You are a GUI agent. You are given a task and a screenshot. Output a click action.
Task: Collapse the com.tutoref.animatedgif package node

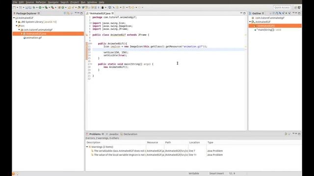pyautogui.click(x=19, y=30)
